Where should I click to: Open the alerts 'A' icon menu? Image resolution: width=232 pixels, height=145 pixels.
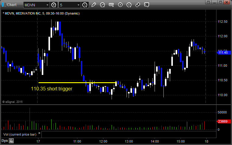tap(129, 5)
